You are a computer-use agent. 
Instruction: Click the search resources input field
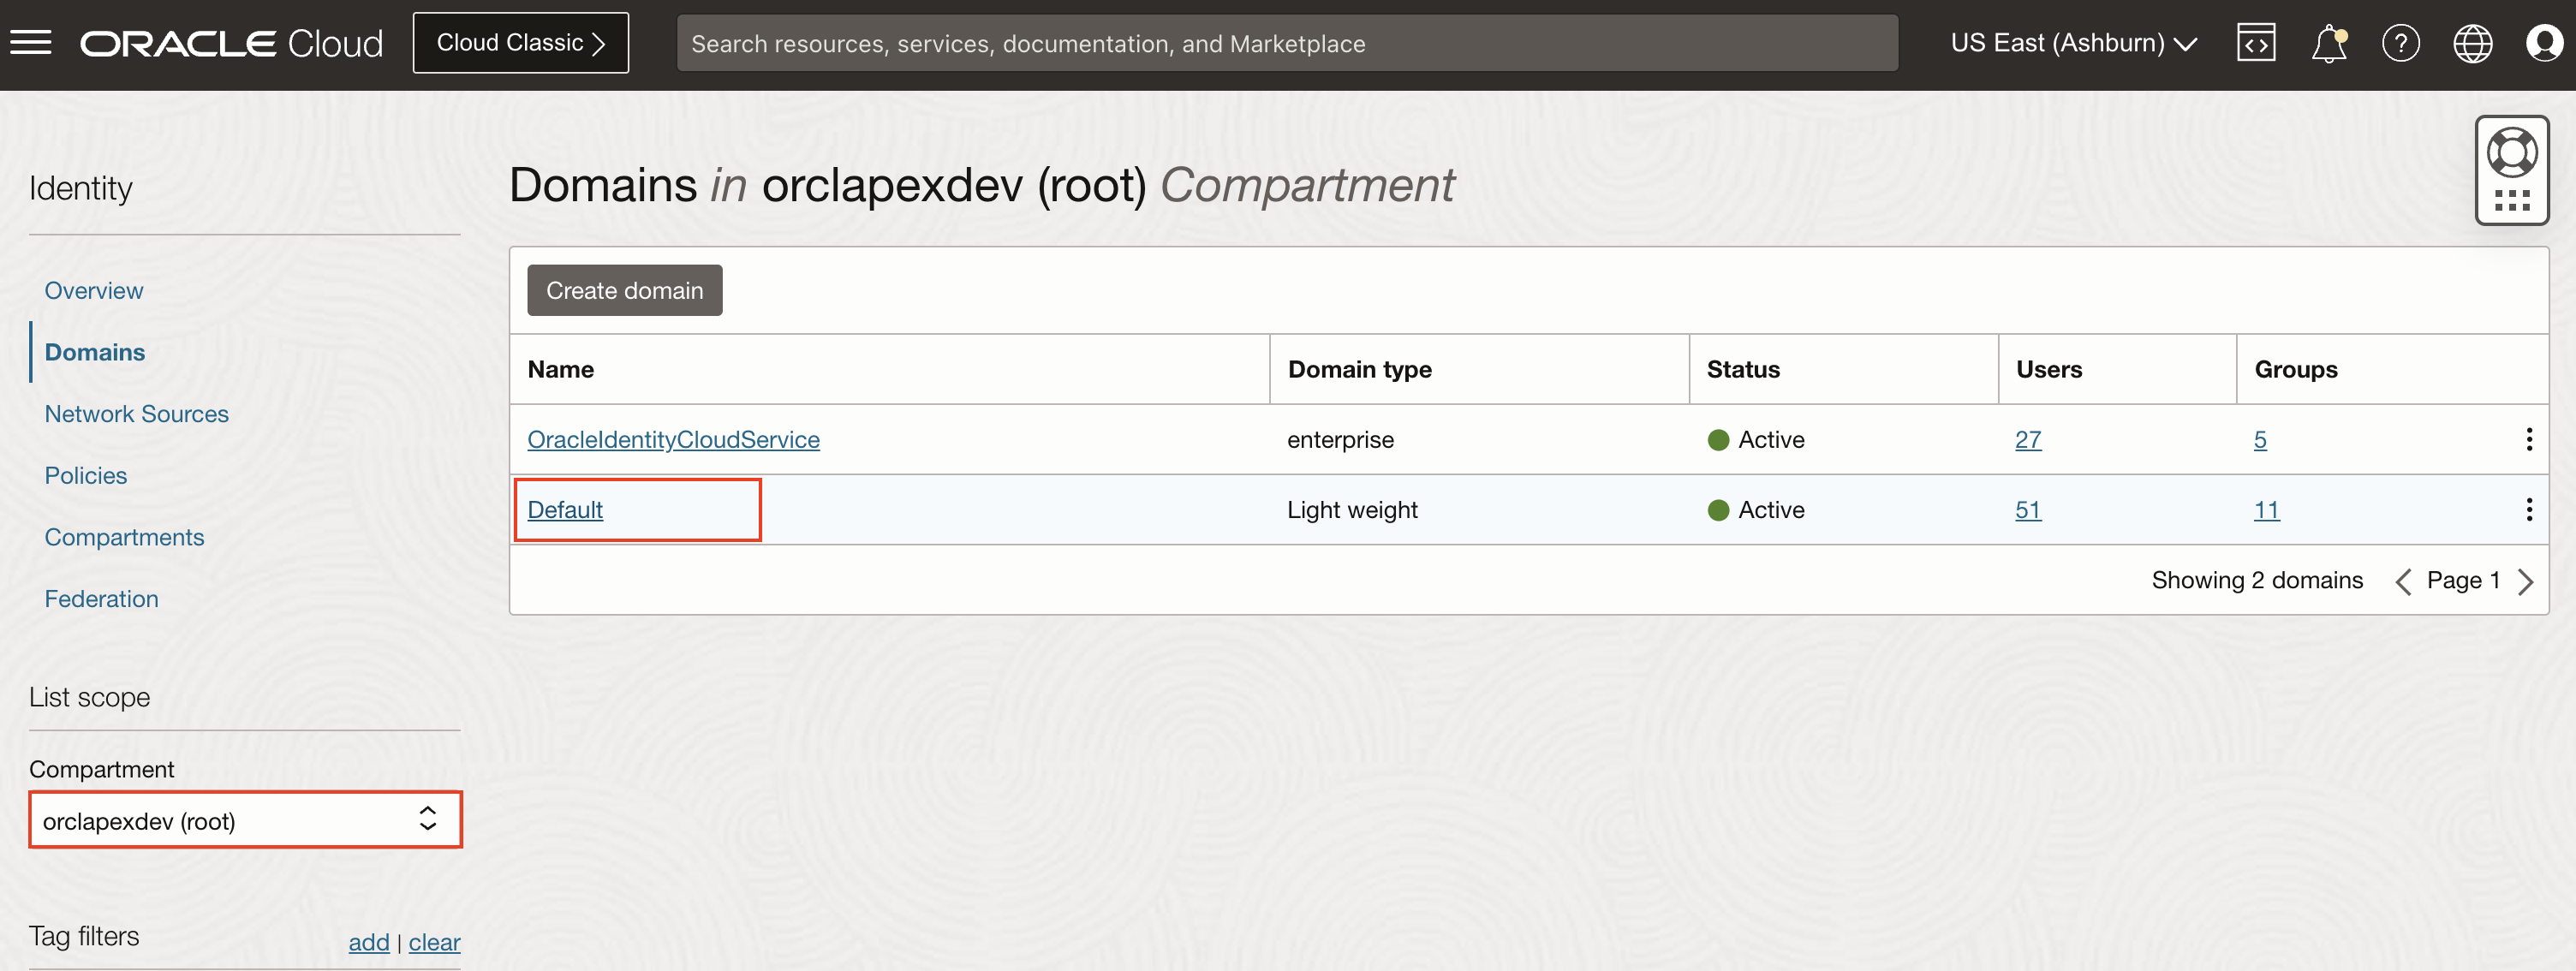pyautogui.click(x=1286, y=43)
